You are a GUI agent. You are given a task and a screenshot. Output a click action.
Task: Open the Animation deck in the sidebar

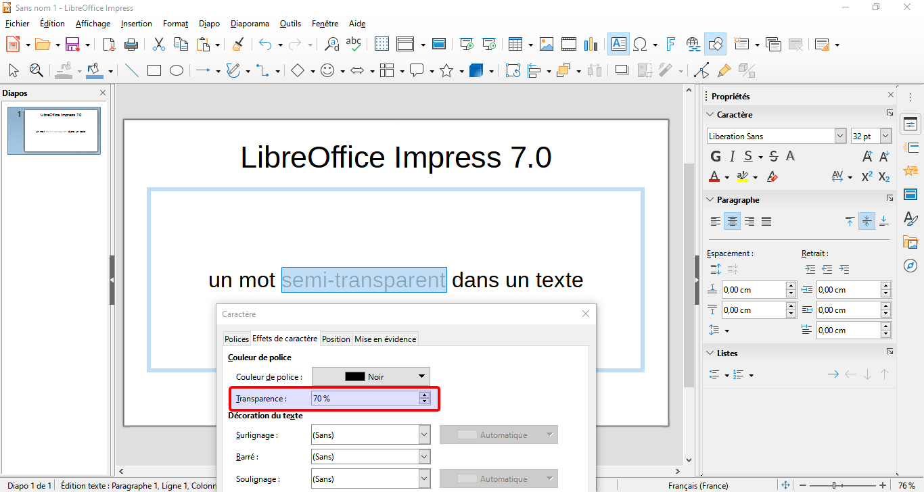pos(910,171)
